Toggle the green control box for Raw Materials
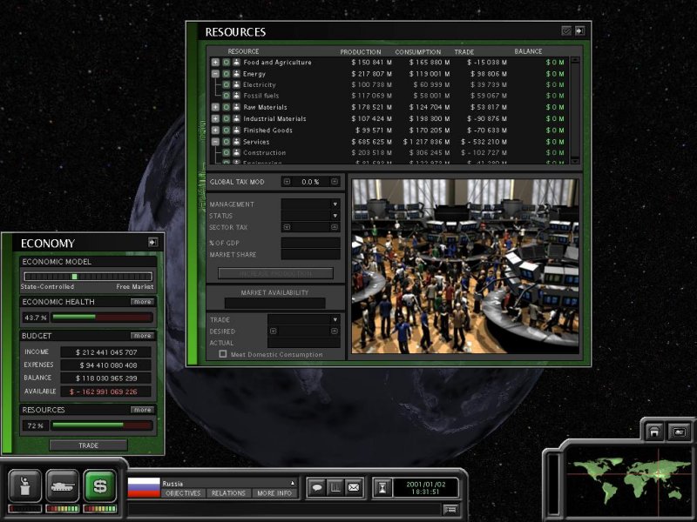Image resolution: width=697 pixels, height=522 pixels. pos(226,108)
